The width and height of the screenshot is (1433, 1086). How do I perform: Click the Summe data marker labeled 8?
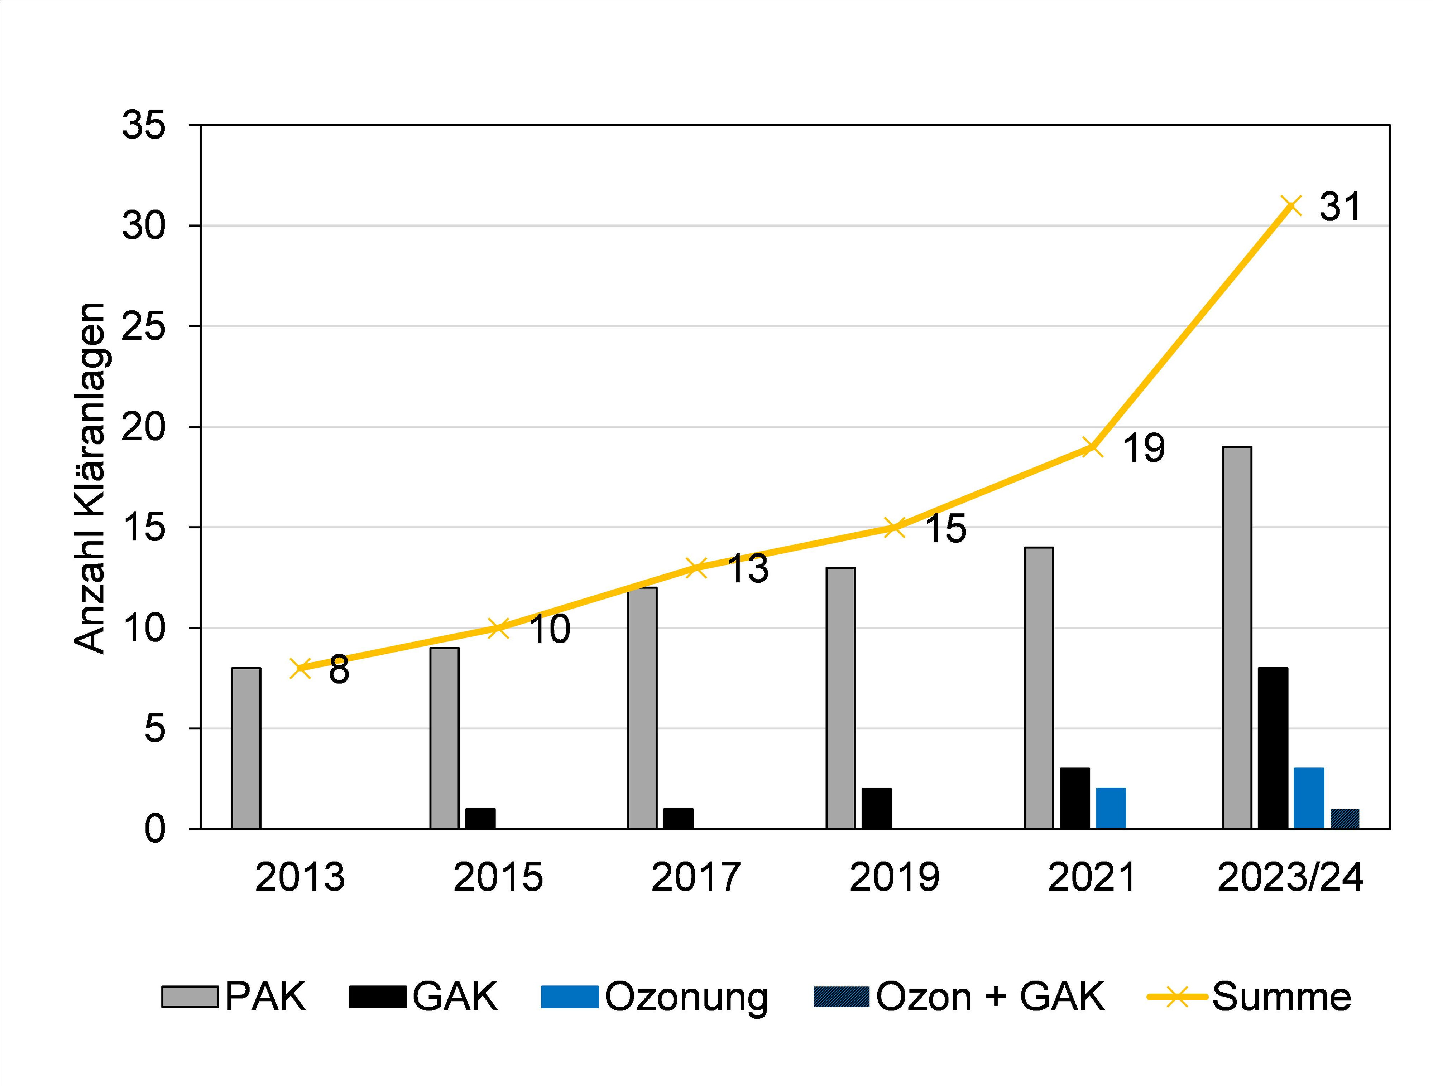tap(300, 668)
